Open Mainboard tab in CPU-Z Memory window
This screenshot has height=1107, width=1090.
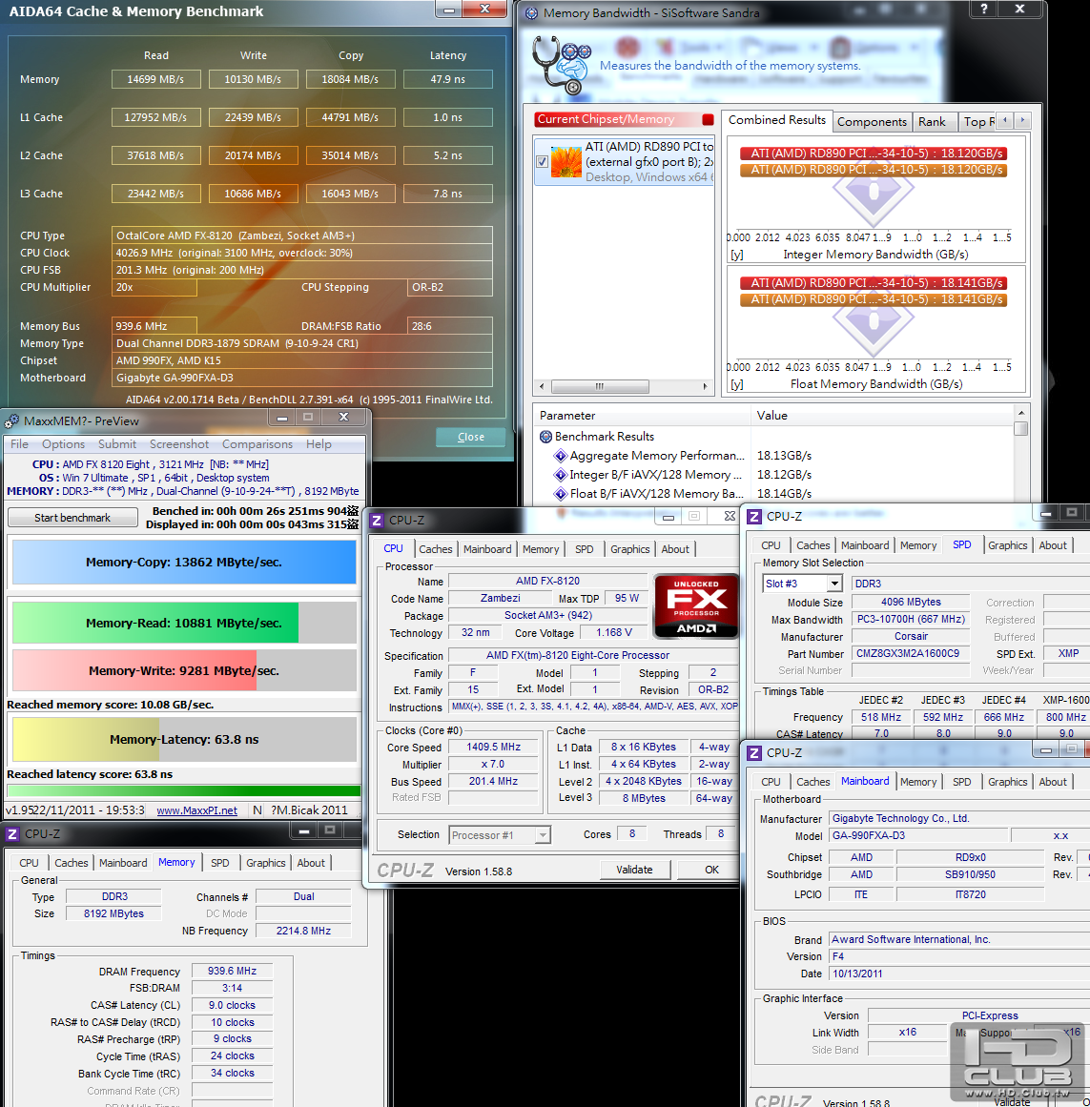point(123,863)
